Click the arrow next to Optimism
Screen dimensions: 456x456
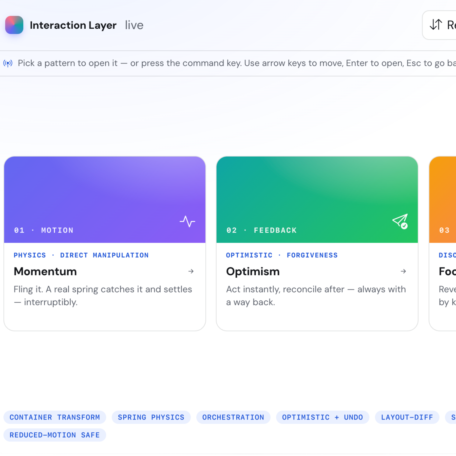pyautogui.click(x=403, y=271)
